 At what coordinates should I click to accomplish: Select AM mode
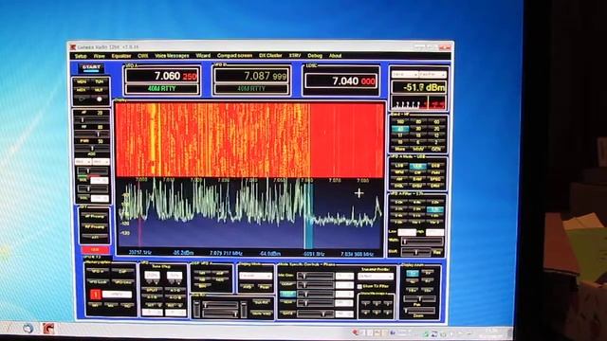(x=399, y=179)
